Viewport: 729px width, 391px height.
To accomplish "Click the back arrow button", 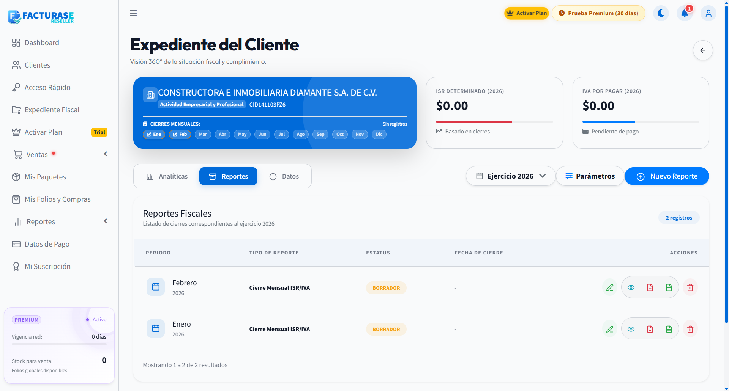I will point(703,50).
